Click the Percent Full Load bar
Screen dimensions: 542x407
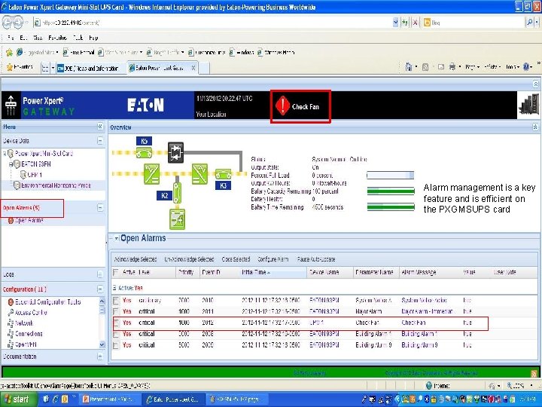[x=390, y=175]
